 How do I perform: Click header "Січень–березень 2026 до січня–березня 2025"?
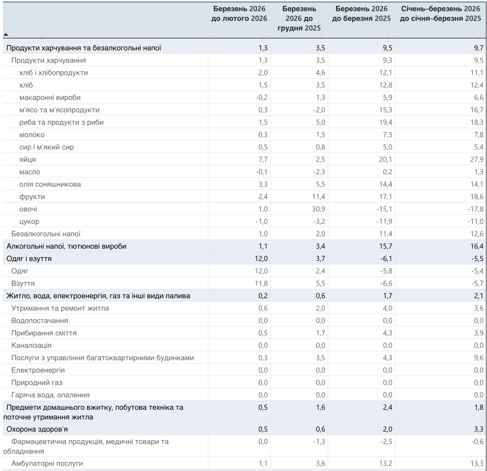(x=440, y=14)
